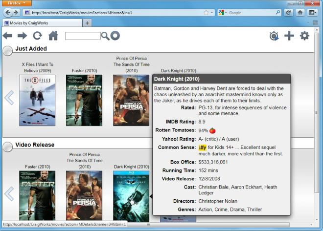Click the Dark Knight (2010) popup header
The height and width of the screenshot is (231, 323).
click(x=221, y=79)
